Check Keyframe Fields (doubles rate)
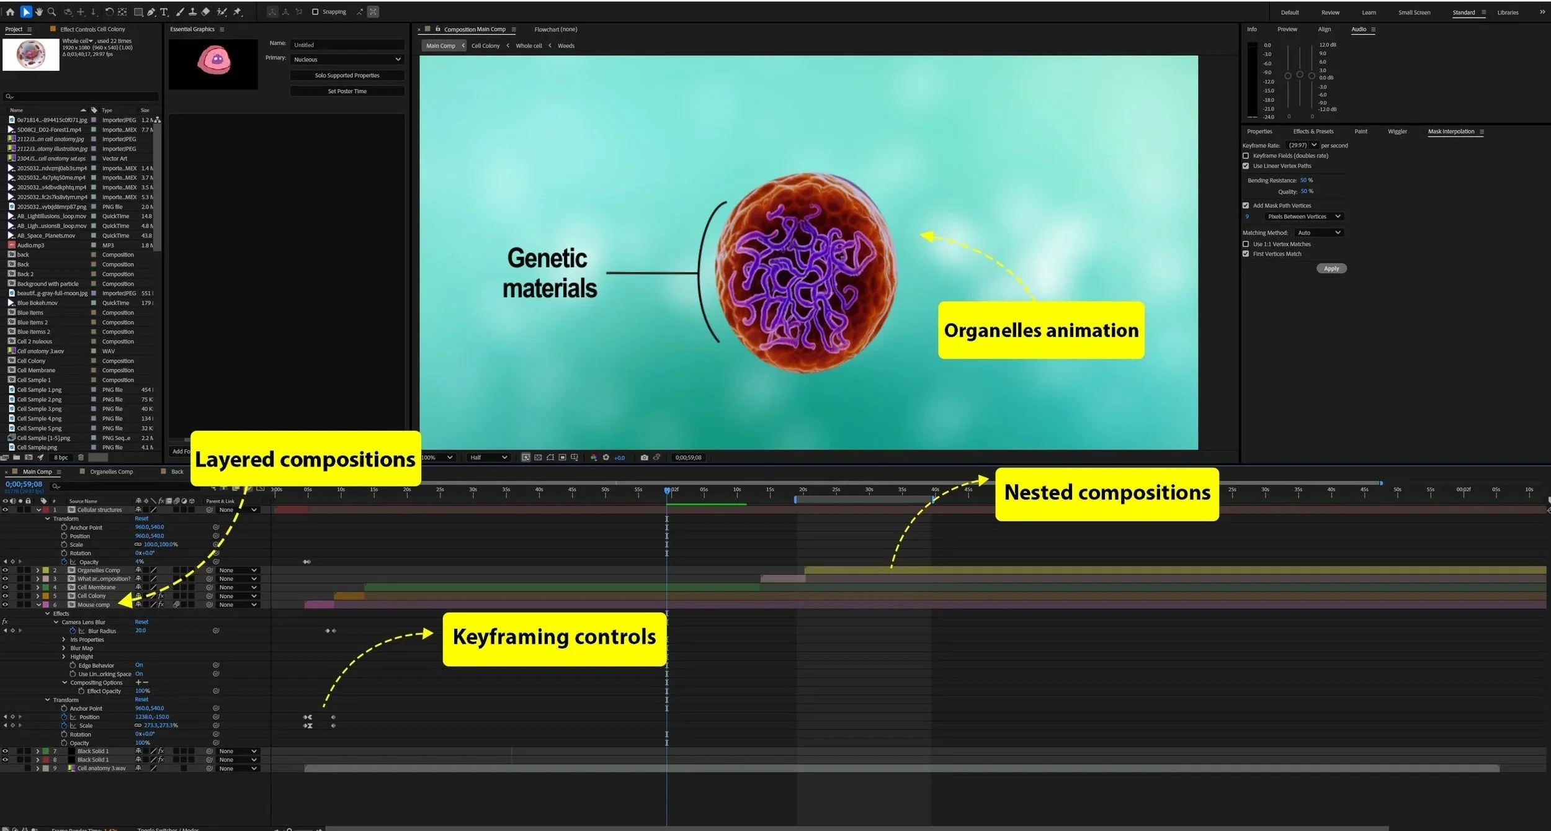 (1246, 156)
